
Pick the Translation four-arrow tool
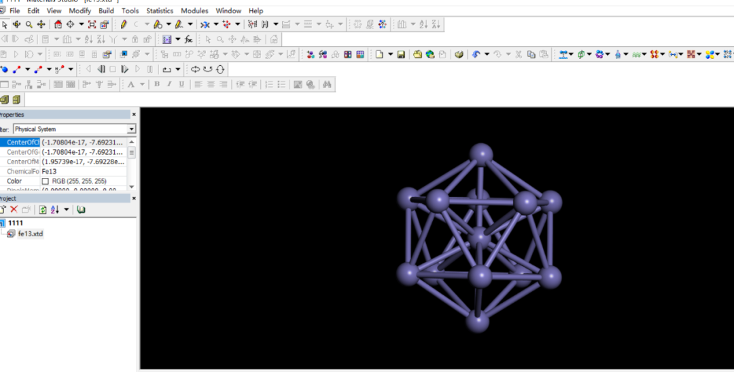coord(41,24)
